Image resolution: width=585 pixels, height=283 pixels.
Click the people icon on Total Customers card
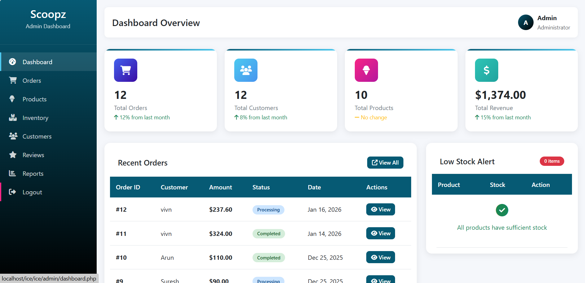pyautogui.click(x=246, y=70)
